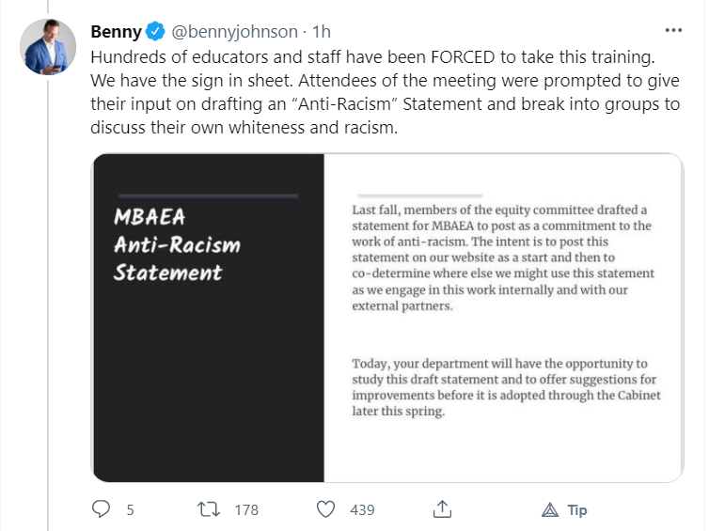709x531 pixels.
Task: Click the display name "Benny"
Action: coord(116,31)
